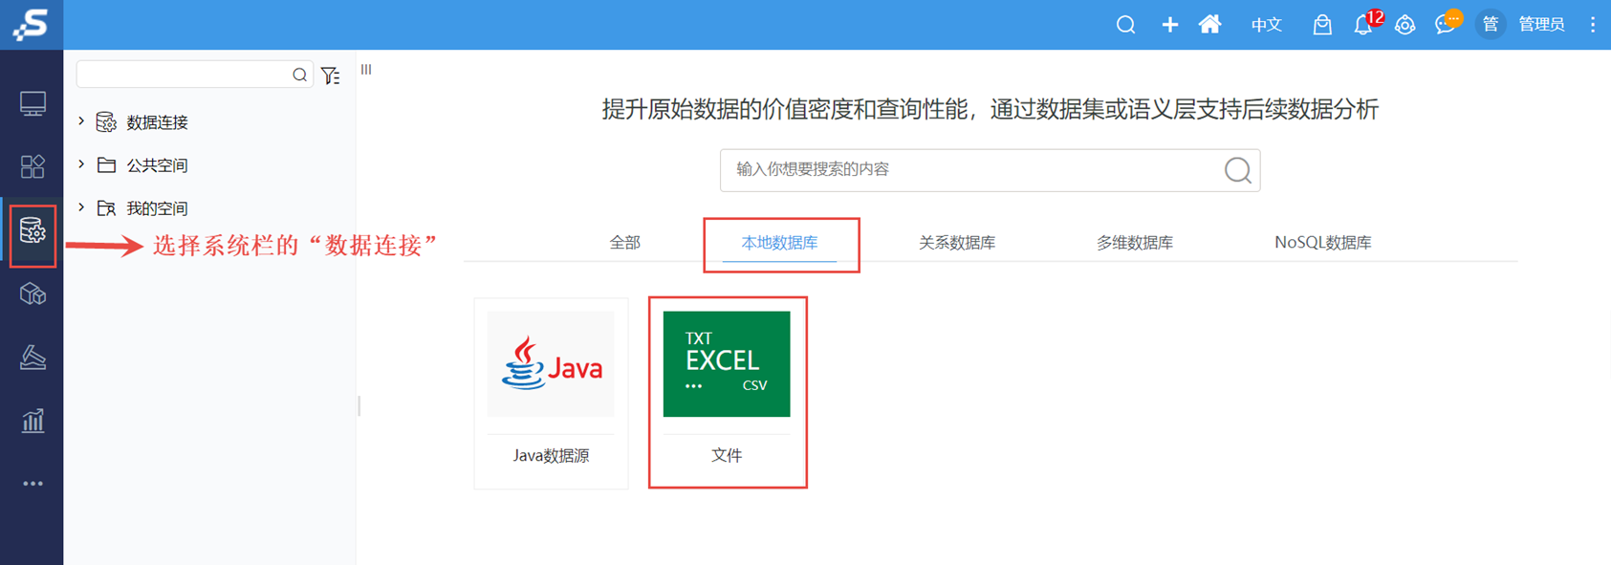The image size is (1611, 565).
Task: Open notifications bell with 12 badge
Action: coord(1364,25)
